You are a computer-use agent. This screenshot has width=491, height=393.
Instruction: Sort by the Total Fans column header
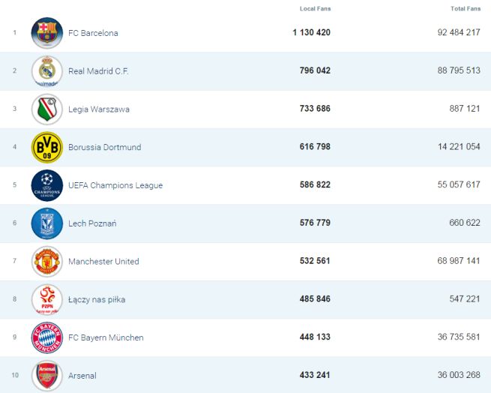(466, 9)
